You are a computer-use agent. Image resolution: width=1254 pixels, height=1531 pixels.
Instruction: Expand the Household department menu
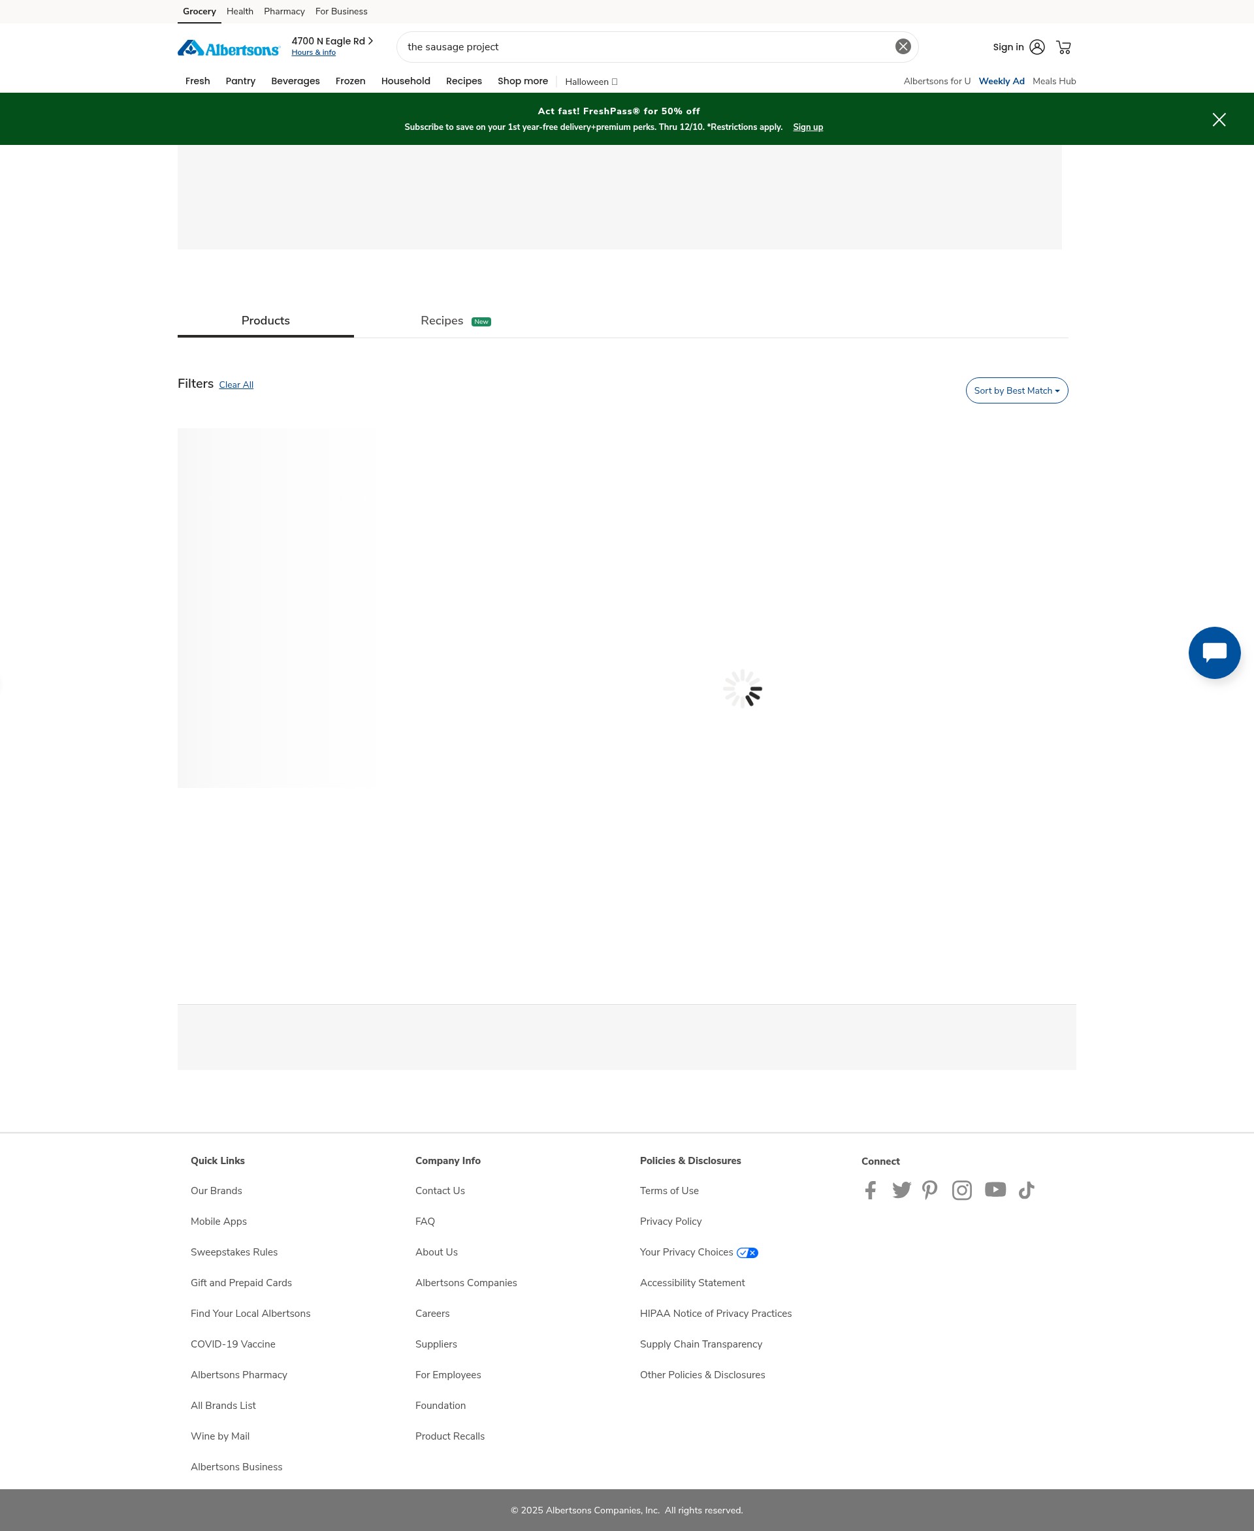pyautogui.click(x=406, y=81)
